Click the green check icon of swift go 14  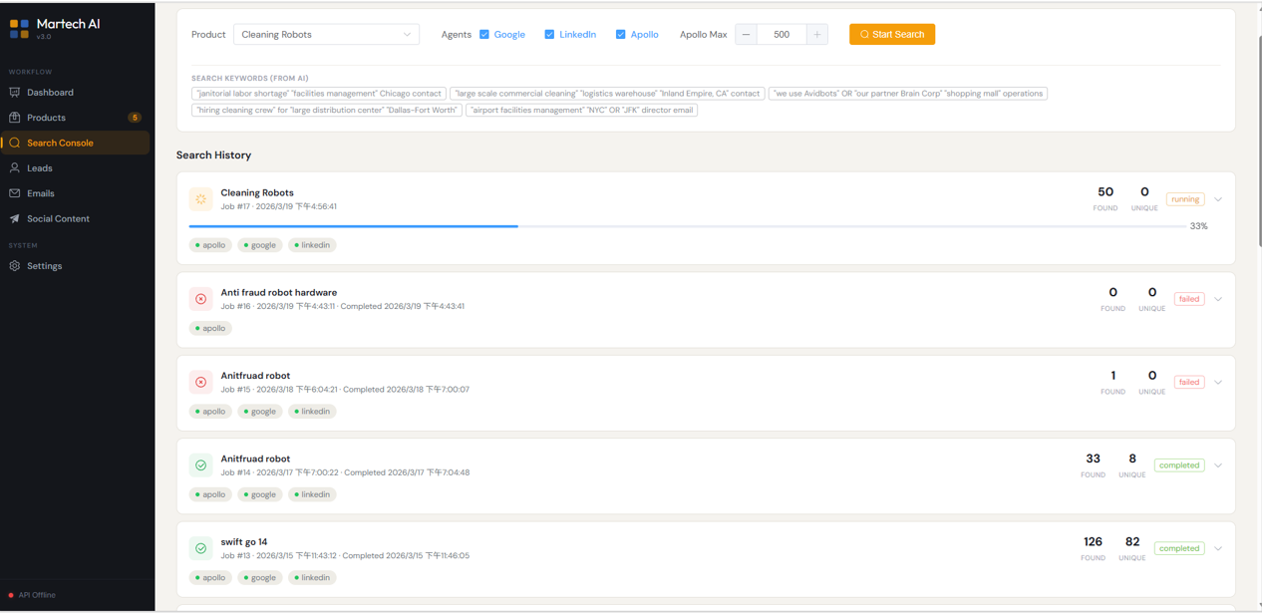(x=201, y=548)
